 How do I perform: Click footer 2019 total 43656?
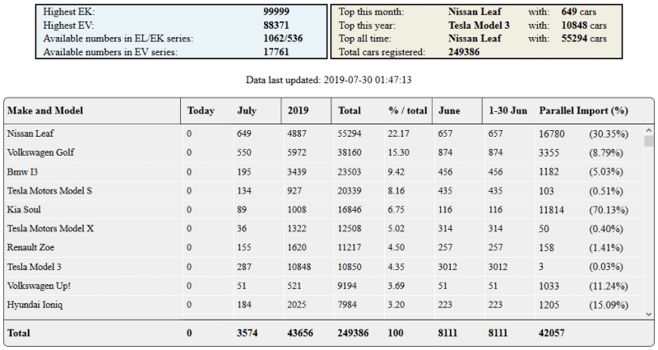click(x=300, y=334)
